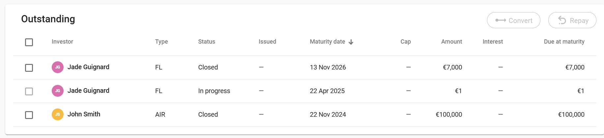
Task: Open Jade Guignard's €7,000 loan name
Action: (88, 67)
